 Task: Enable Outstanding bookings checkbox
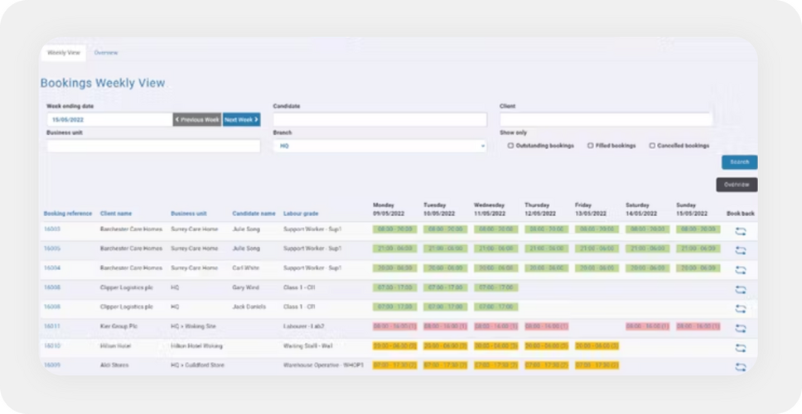510,146
